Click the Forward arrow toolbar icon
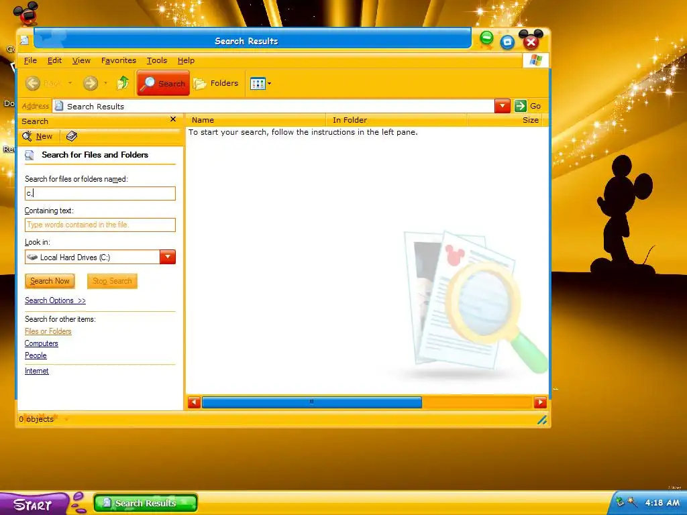Screen dimensions: 687x515 (x=91, y=83)
